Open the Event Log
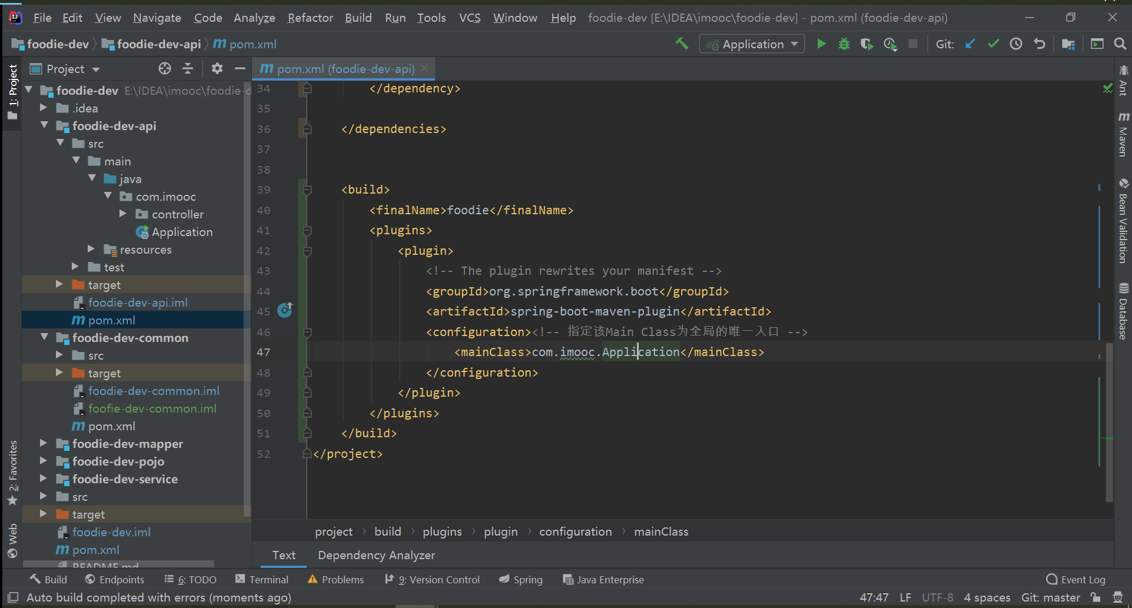Image resolution: width=1132 pixels, height=608 pixels. coord(1075,580)
